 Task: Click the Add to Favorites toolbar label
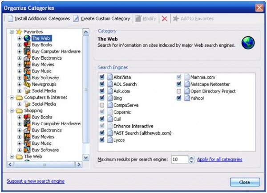tap(197, 18)
